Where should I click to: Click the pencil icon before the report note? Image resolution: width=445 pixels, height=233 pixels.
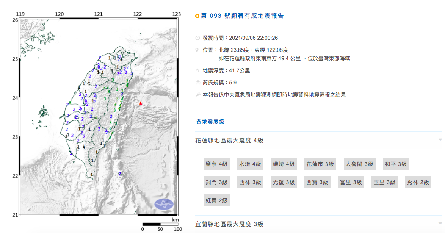(197, 95)
